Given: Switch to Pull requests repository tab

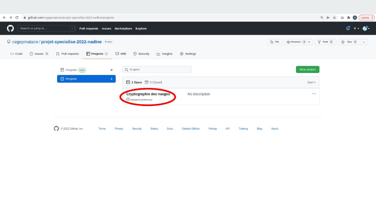Looking at the screenshot, I should (x=67, y=54).
